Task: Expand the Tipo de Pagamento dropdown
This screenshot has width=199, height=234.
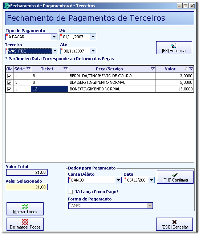Action: click(x=54, y=37)
